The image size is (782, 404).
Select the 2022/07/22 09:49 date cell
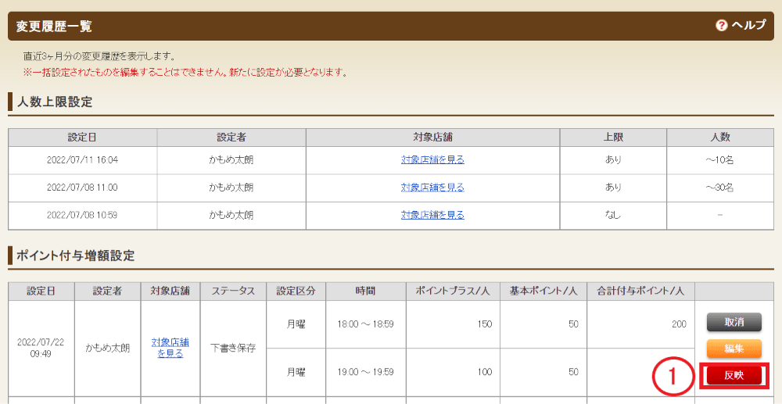(41, 349)
